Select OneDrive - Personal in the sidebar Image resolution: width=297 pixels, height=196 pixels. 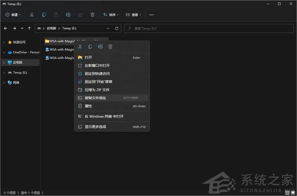click(x=24, y=52)
